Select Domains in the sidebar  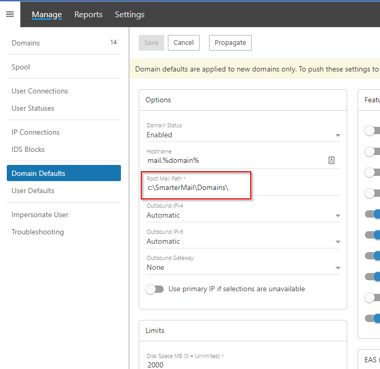pyautogui.click(x=64, y=43)
